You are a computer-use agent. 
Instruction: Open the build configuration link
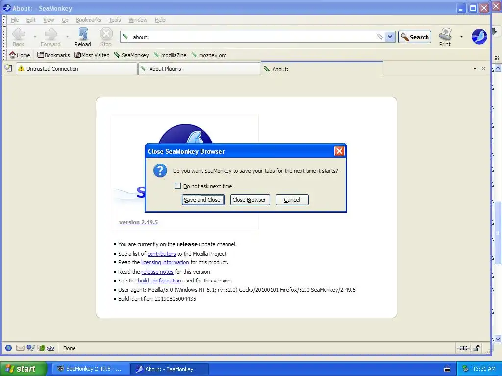[159, 281]
